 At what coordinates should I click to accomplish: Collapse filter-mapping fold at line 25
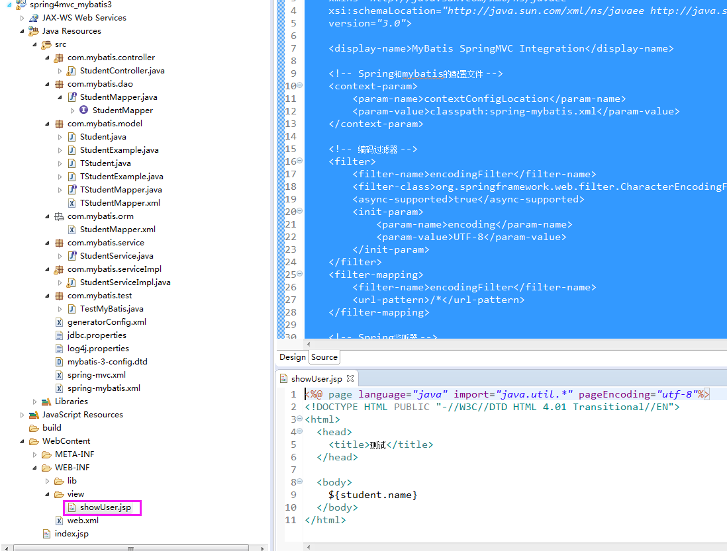coord(299,274)
